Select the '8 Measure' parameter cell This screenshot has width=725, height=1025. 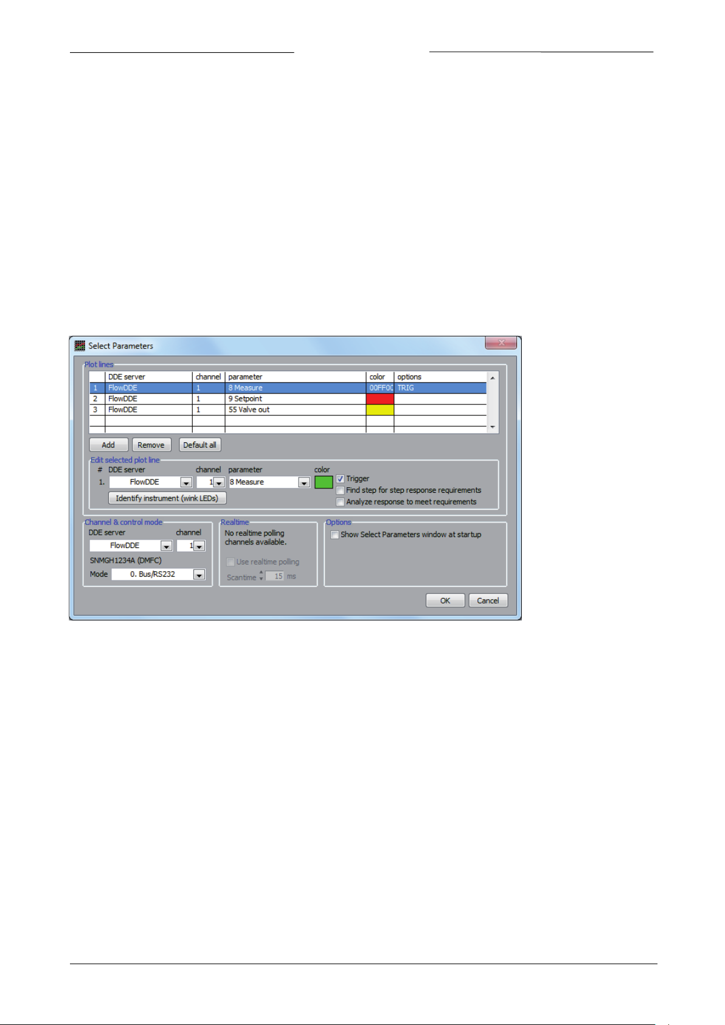pos(296,388)
